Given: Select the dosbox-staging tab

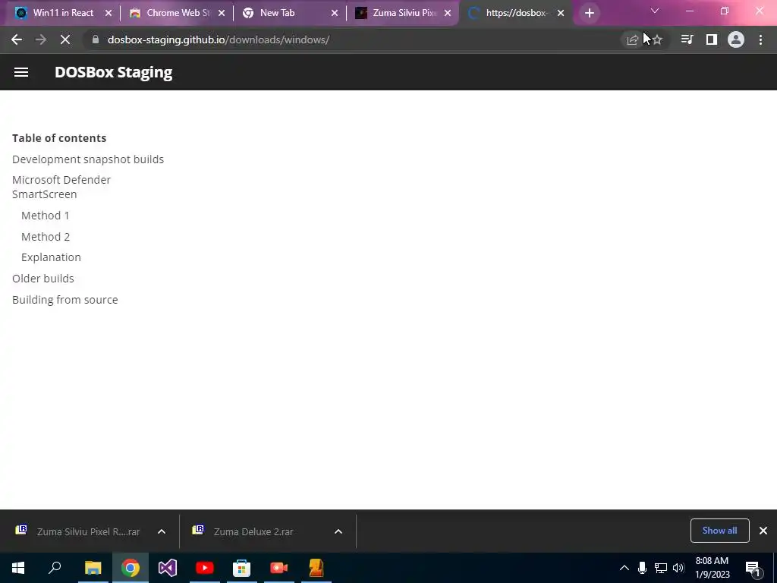Looking at the screenshot, I should click(x=515, y=13).
